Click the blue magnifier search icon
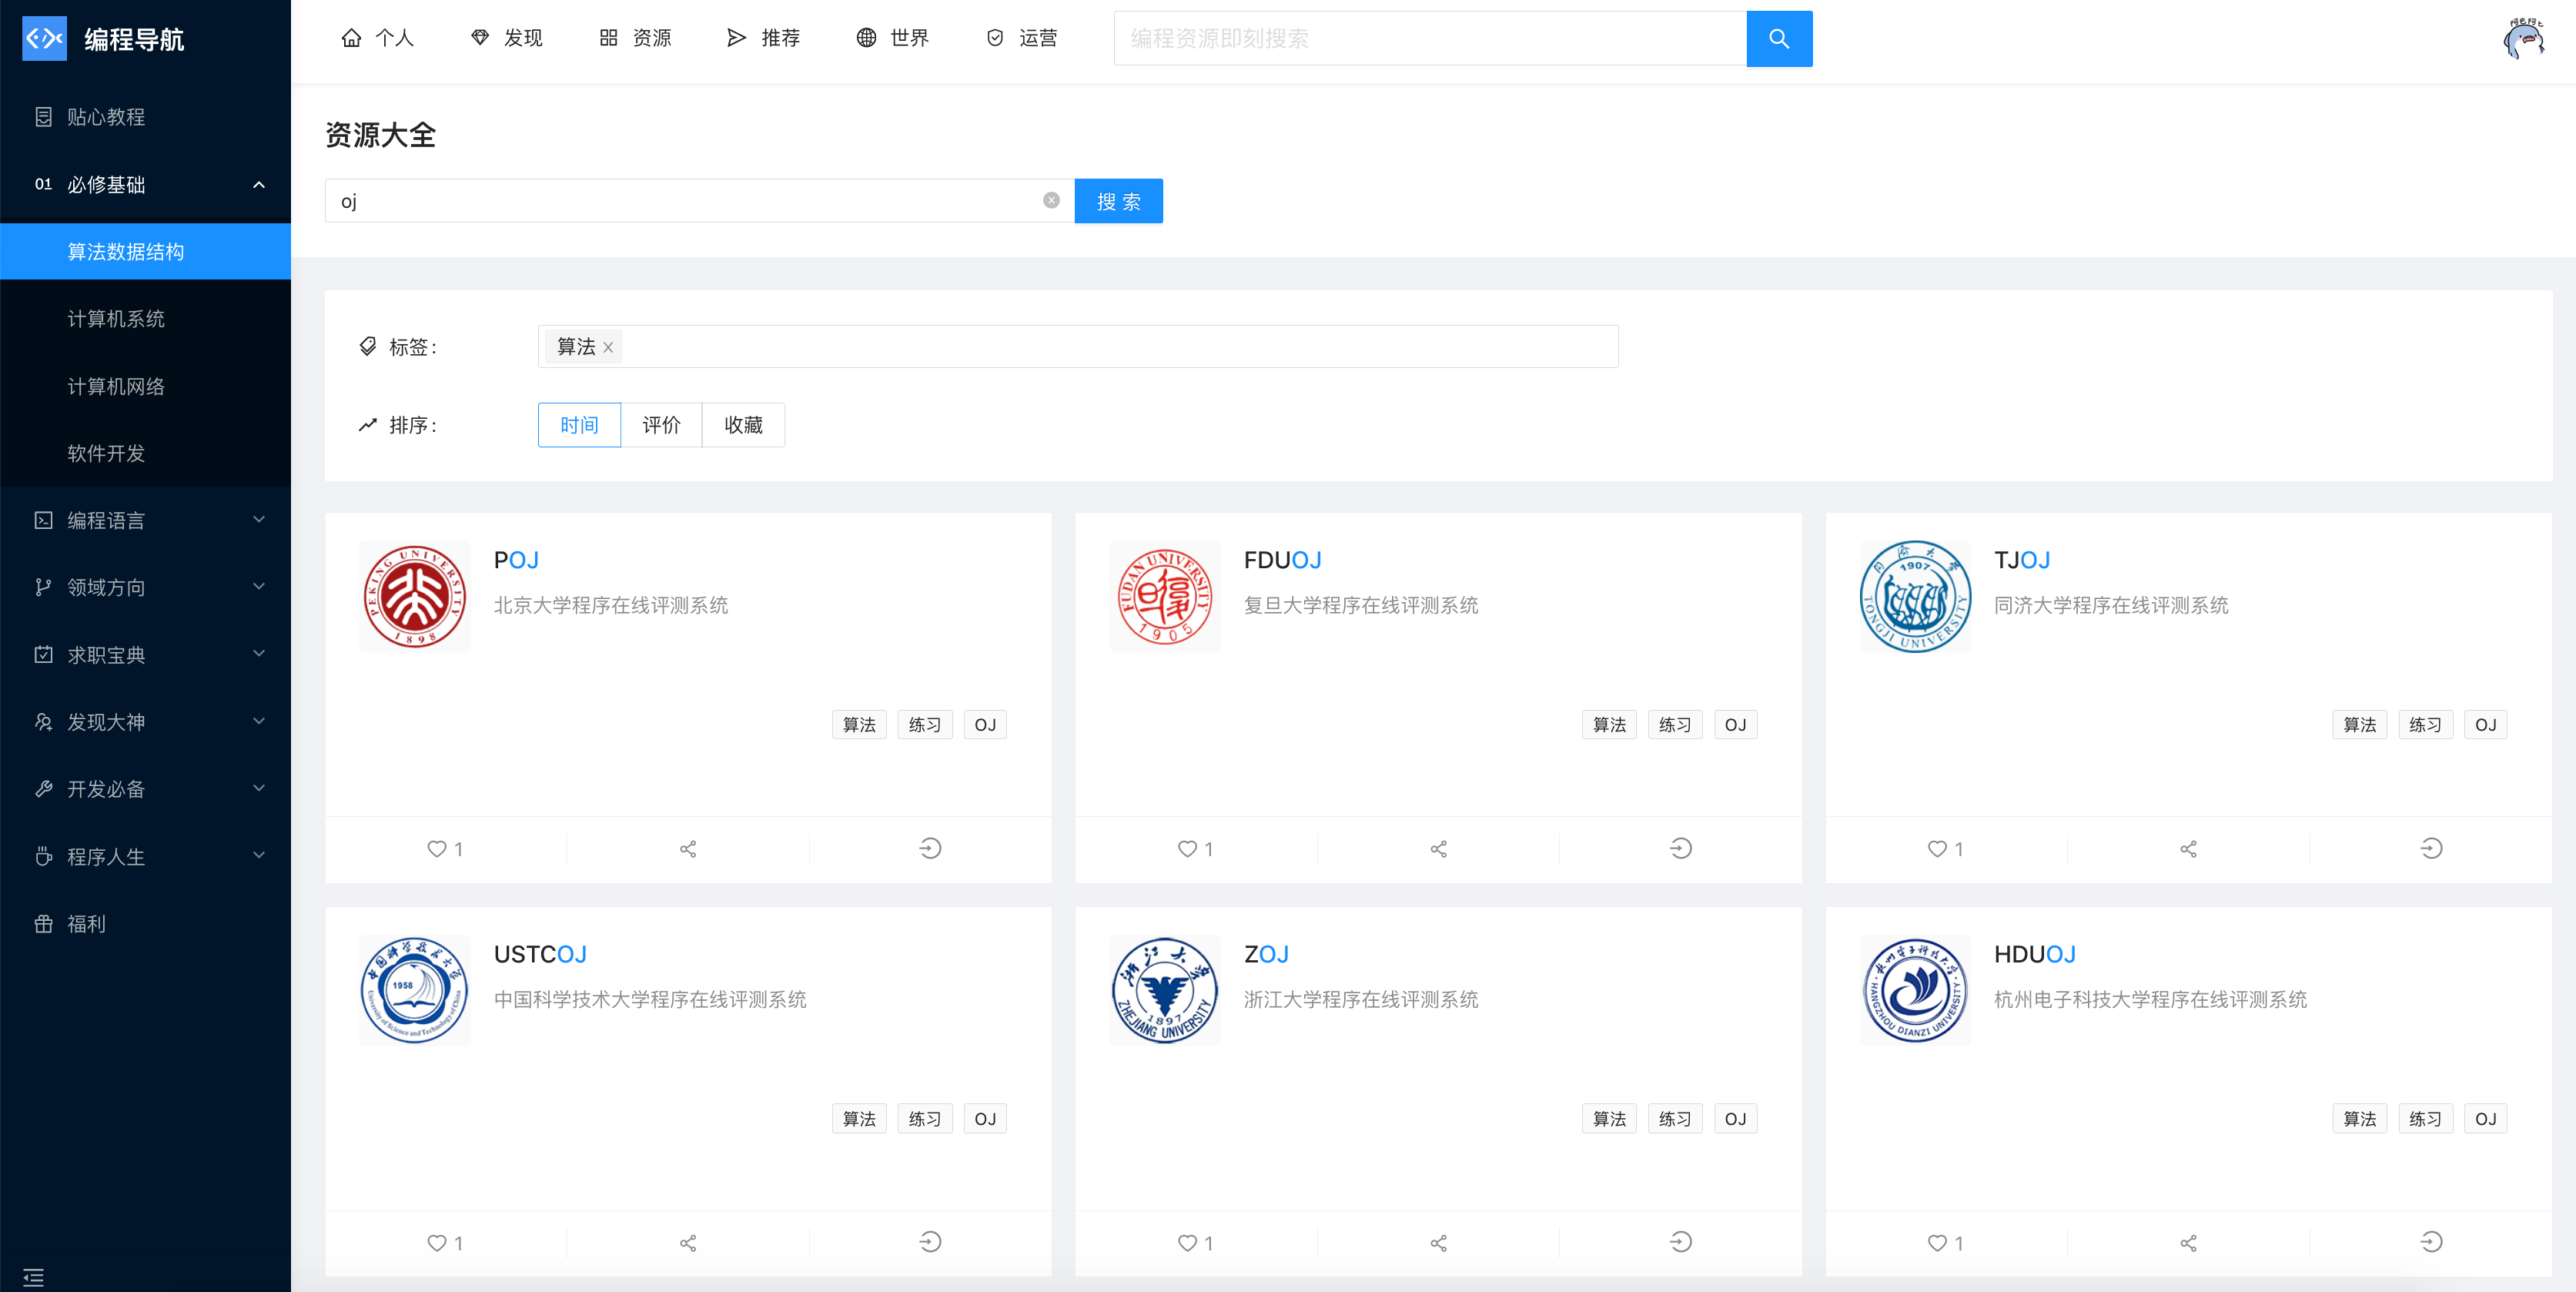The image size is (2576, 1292). (x=1778, y=39)
